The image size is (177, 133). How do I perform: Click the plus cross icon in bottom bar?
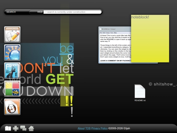[x=16, y=128]
